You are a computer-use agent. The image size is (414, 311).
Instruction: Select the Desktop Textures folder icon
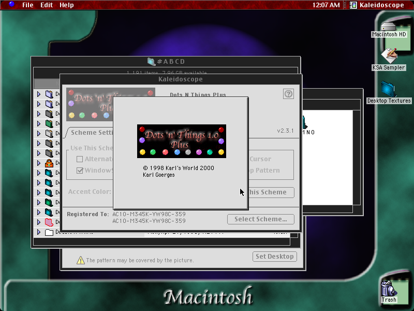pos(388,89)
